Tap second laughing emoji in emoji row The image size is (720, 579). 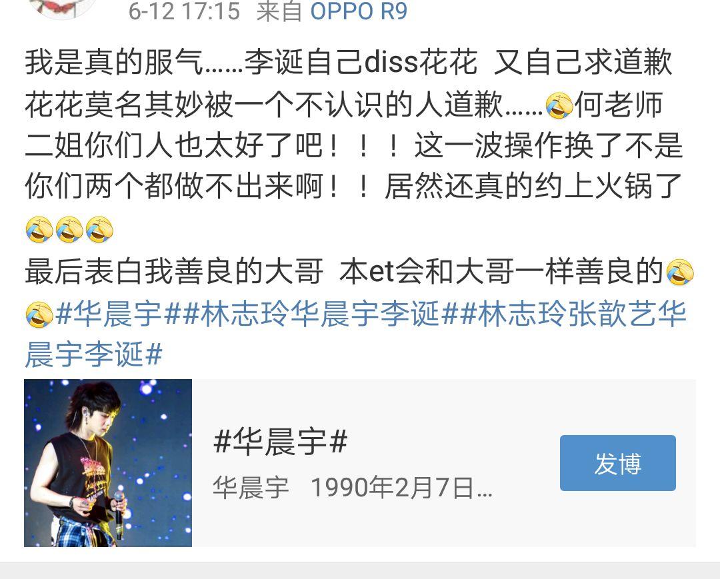coord(69,229)
